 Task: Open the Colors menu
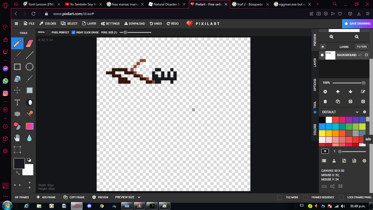[x=48, y=24]
